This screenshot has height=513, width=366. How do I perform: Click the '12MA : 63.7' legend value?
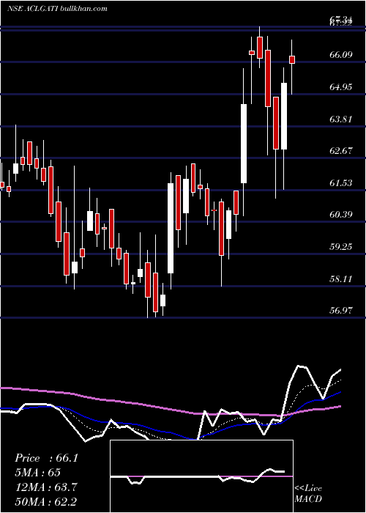pos(46,487)
